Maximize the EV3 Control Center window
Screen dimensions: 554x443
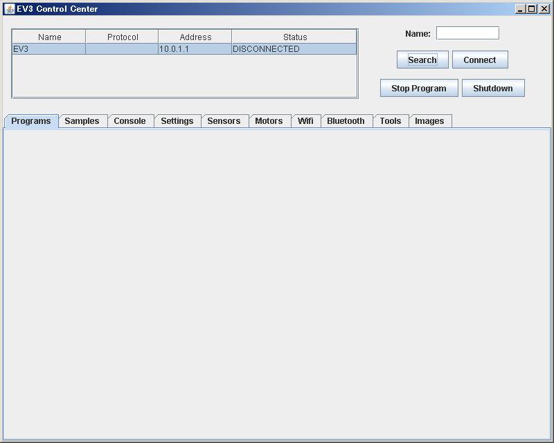[532, 9]
